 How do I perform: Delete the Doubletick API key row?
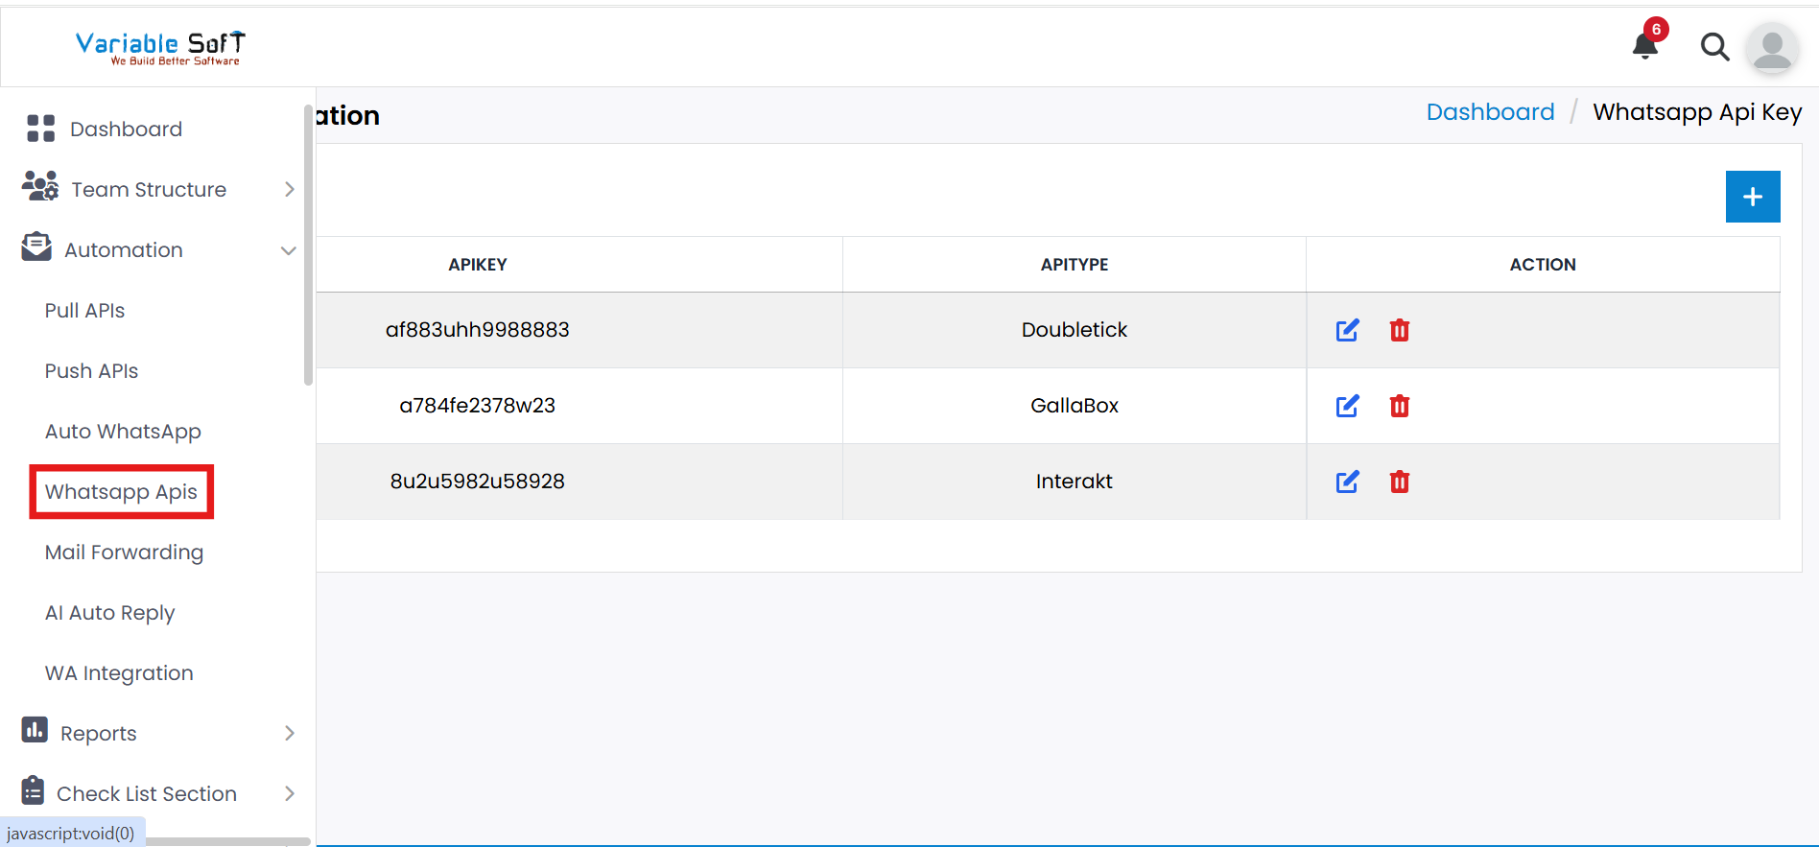coord(1399,330)
